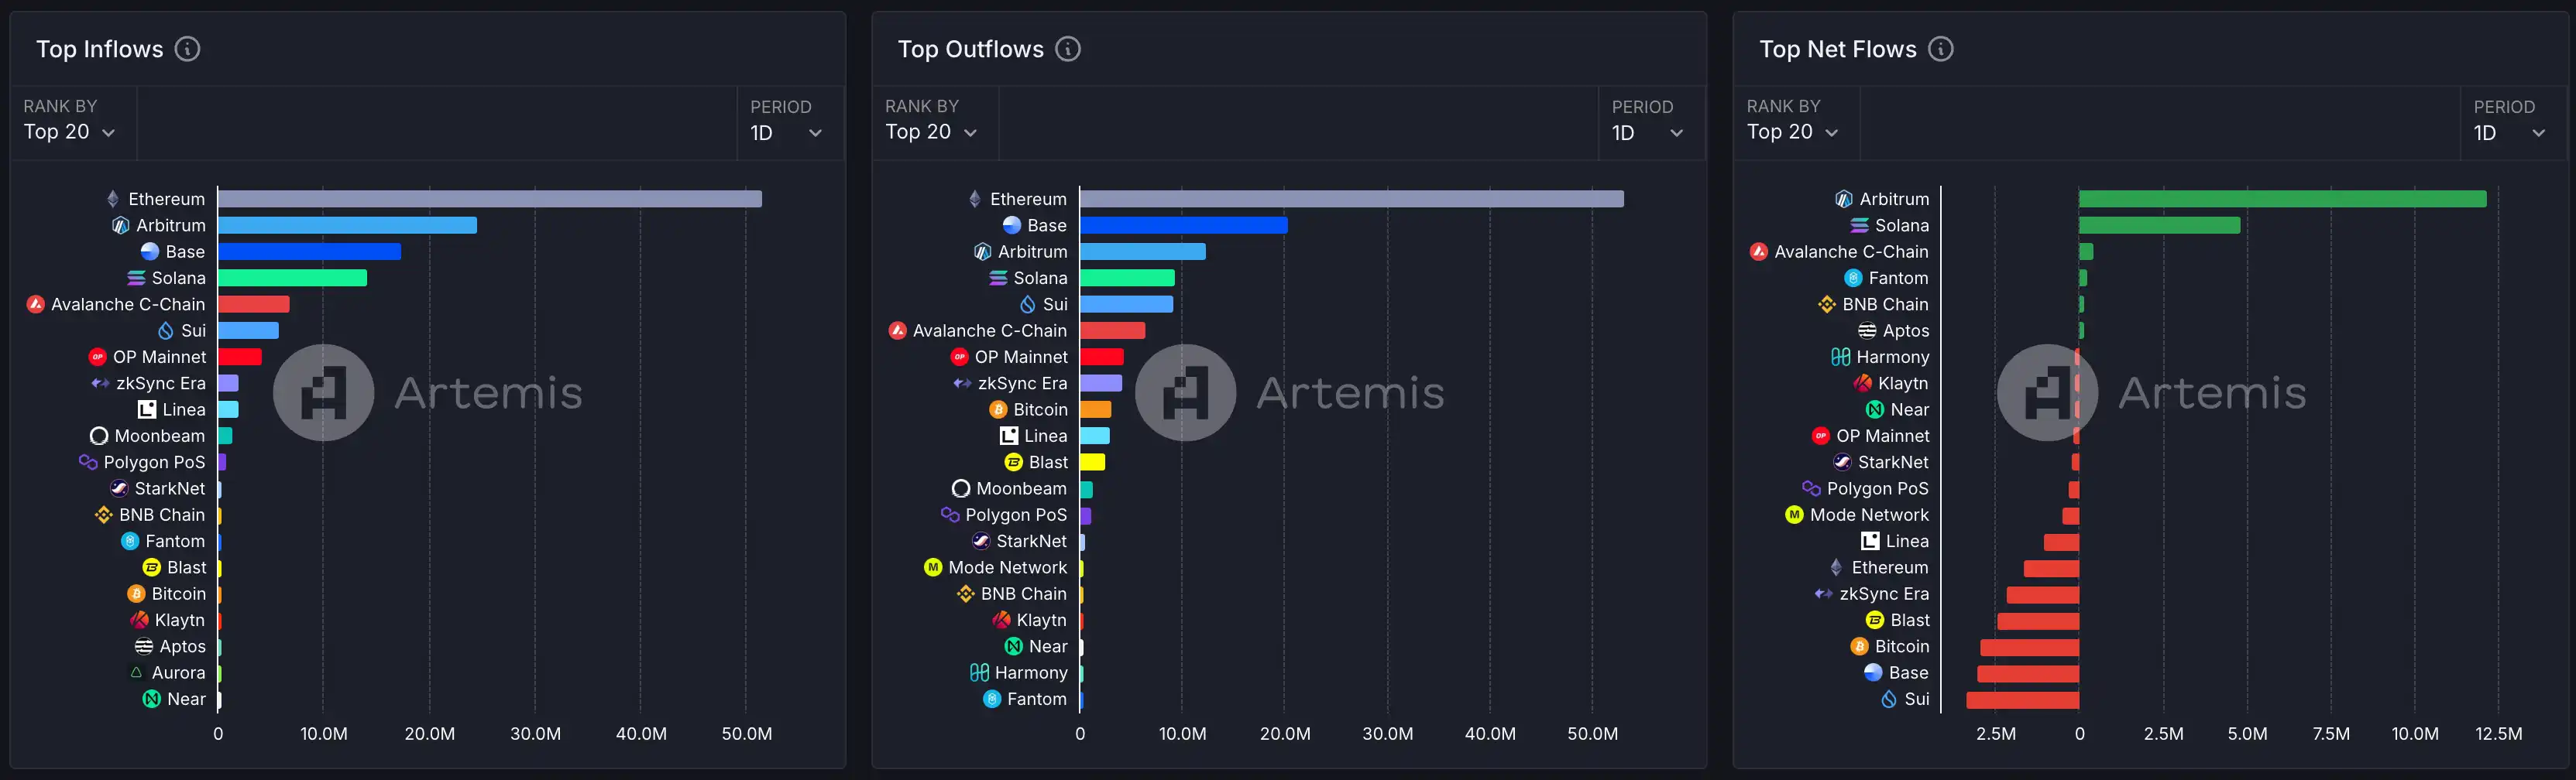Click the Base logo in Top Outflows
The image size is (2576, 780).
(1012, 226)
